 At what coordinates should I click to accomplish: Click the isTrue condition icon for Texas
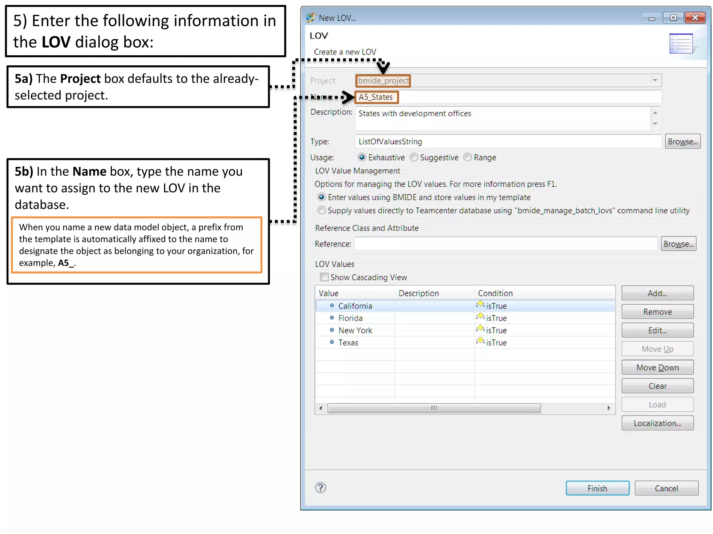point(480,341)
